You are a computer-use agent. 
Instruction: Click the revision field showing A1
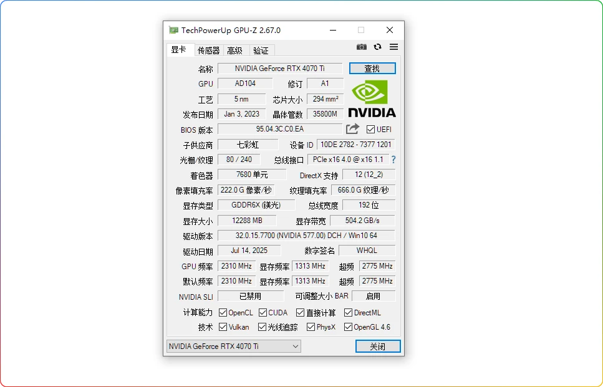point(326,84)
